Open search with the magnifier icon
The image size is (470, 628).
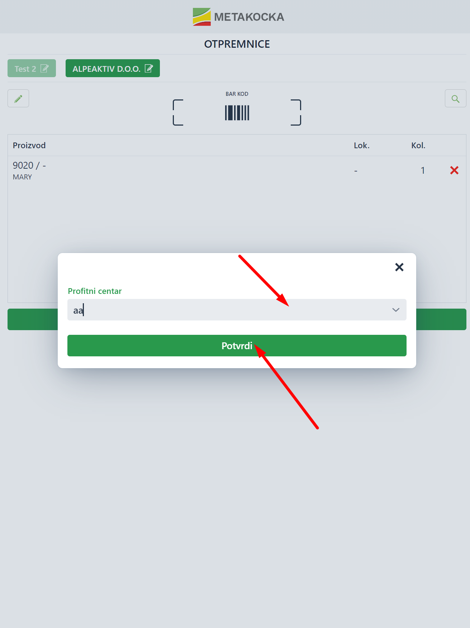pyautogui.click(x=455, y=98)
